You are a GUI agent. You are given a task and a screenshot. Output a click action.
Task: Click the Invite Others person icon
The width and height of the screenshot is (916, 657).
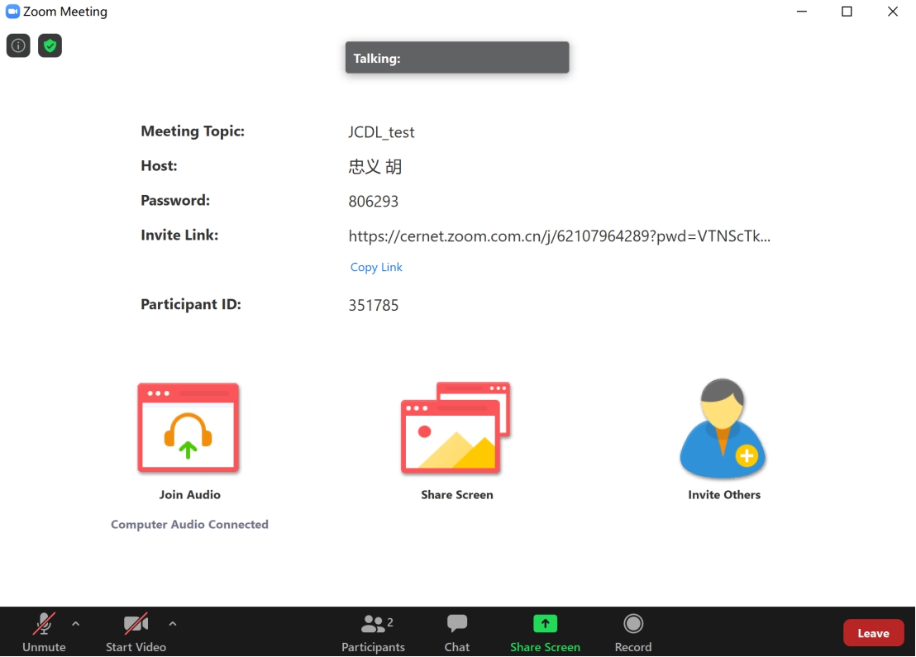(x=723, y=429)
